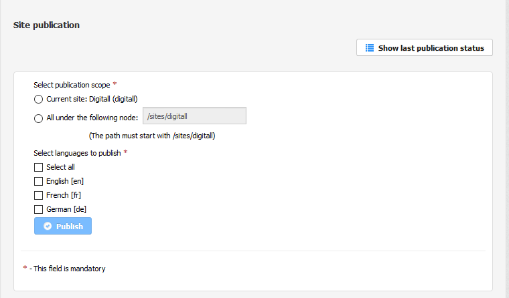Screen dimensions: 509x298
Task: Click the checkmark icon on the Publish button
Action: (x=48, y=227)
